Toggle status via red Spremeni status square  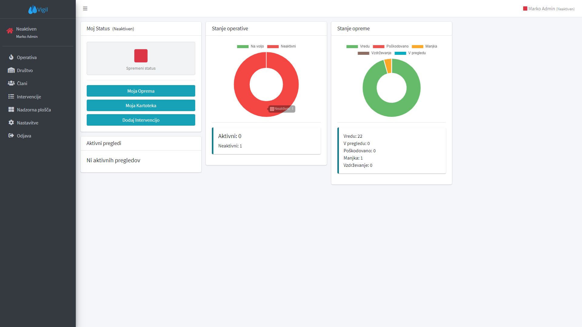click(141, 56)
